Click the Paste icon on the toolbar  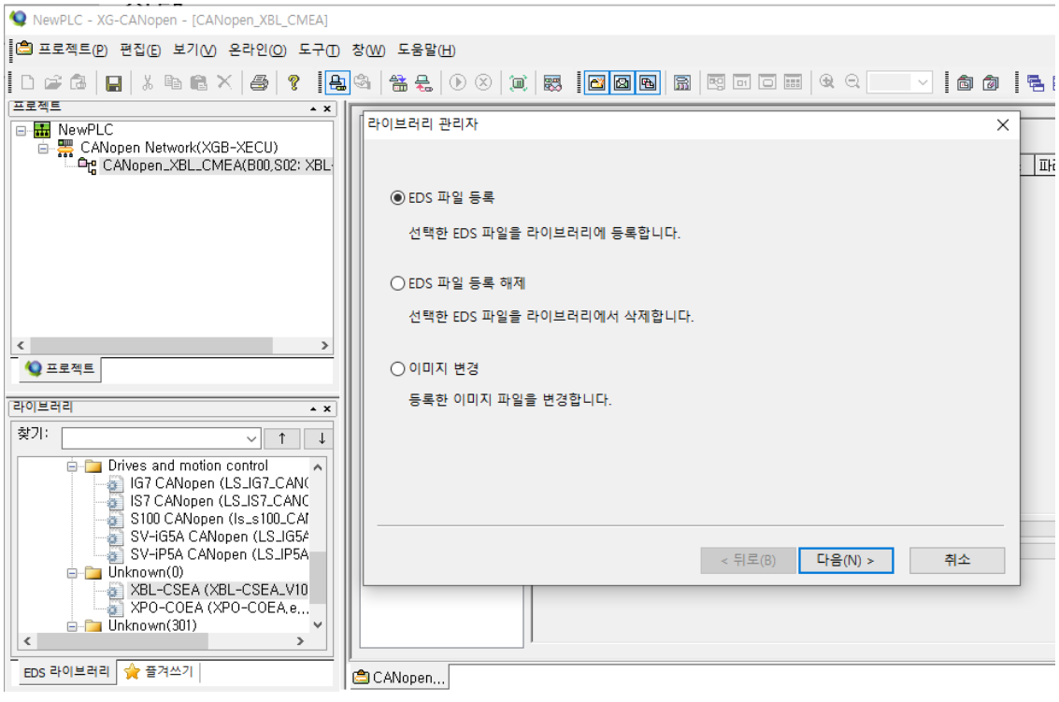tap(199, 82)
